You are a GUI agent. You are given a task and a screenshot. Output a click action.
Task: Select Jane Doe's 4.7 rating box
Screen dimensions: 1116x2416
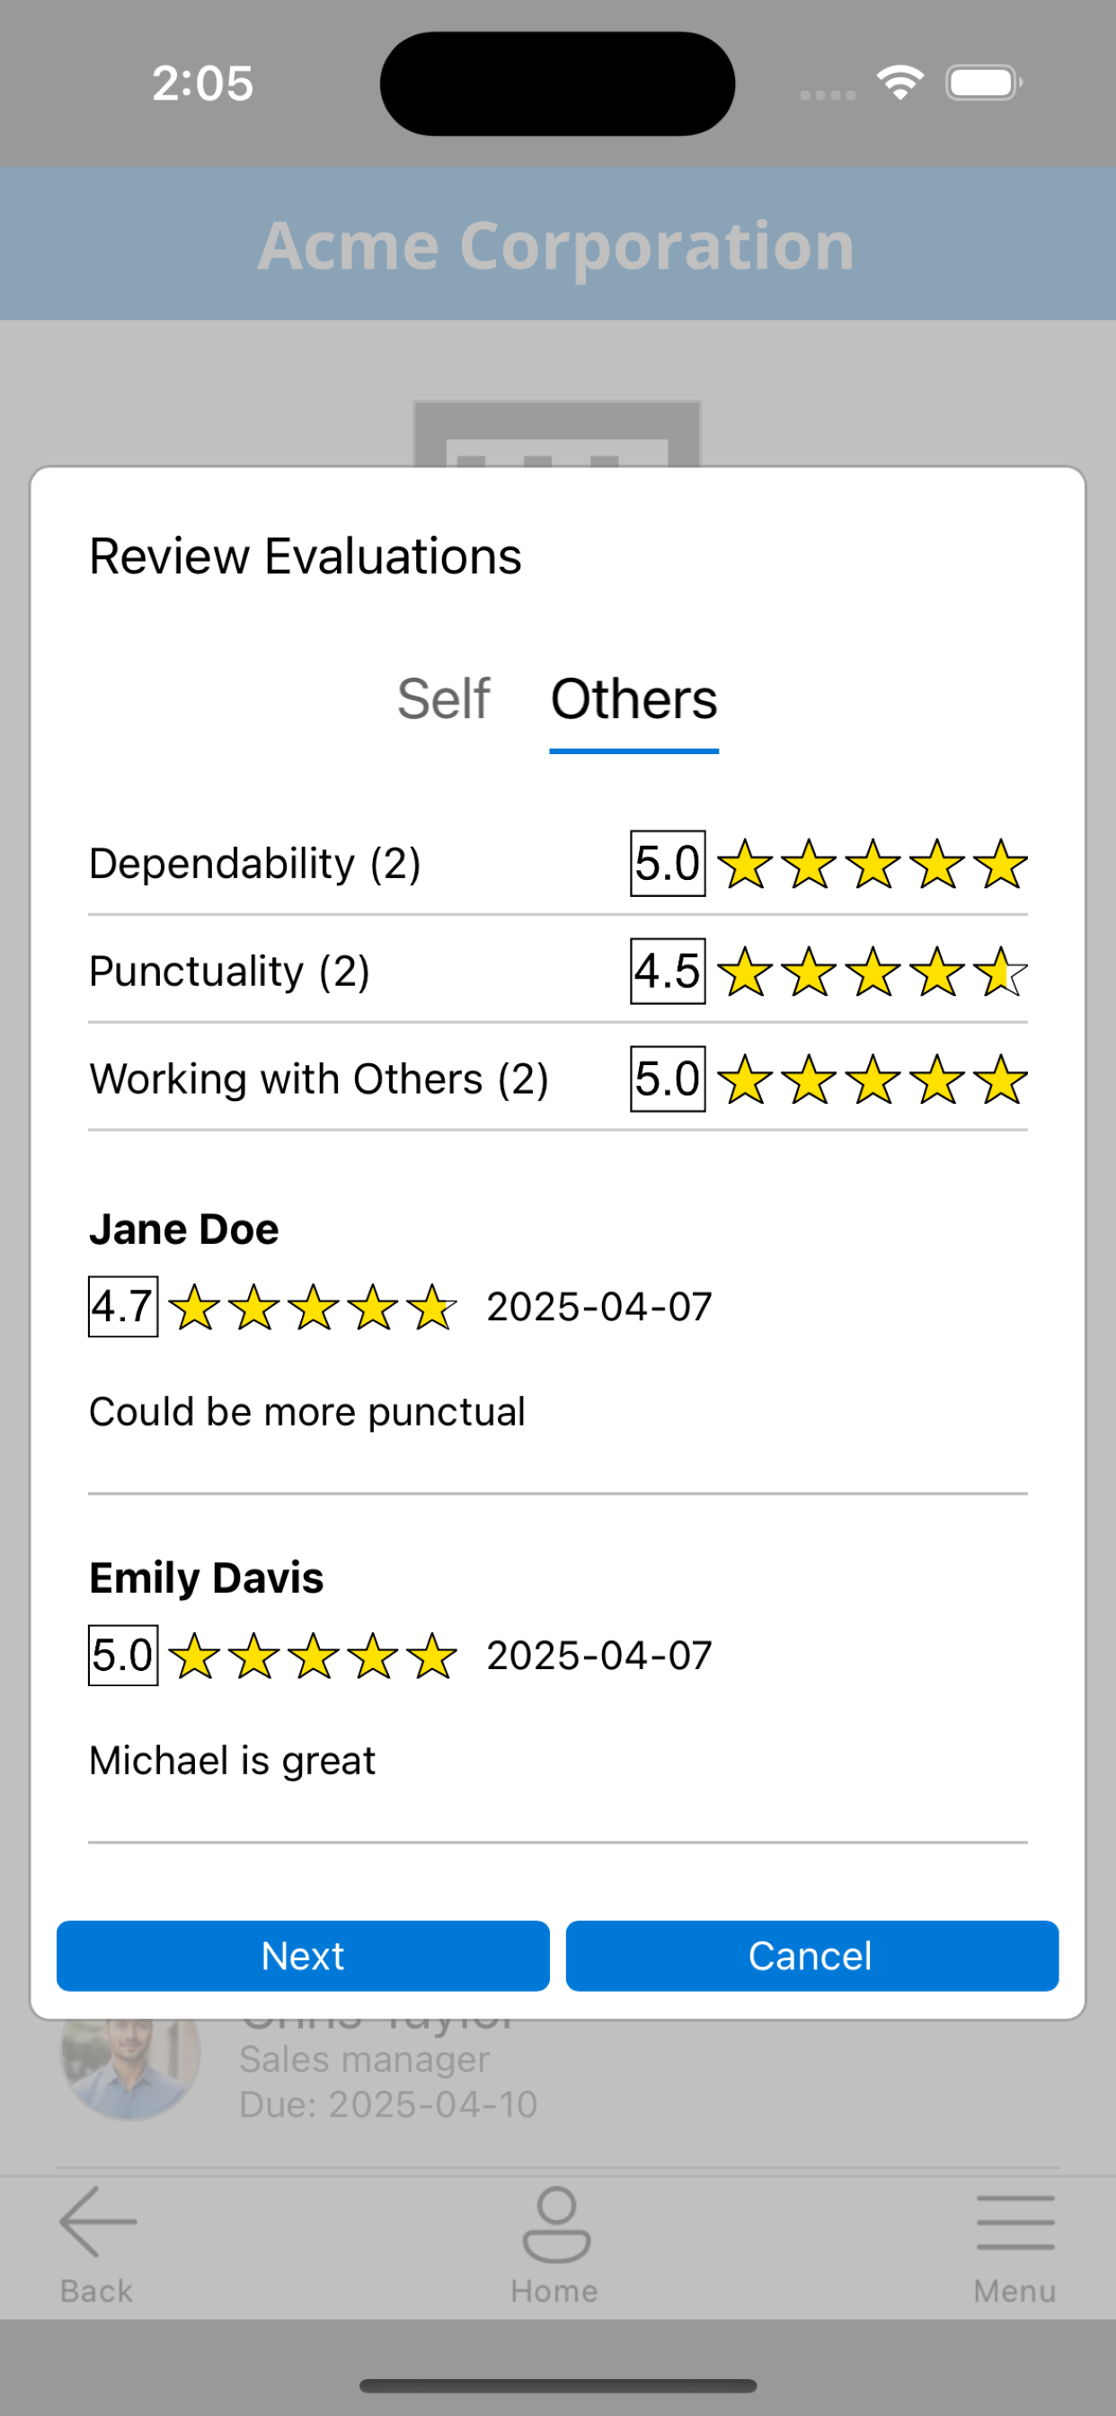(x=123, y=1307)
